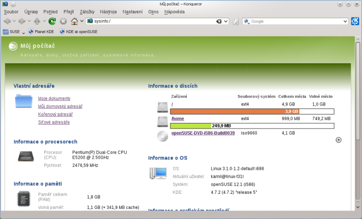Image resolution: width=362 pixels, height=219 pixels.
Task: Click the hard disk icon for /home
Action: pyautogui.click(x=162, y=122)
